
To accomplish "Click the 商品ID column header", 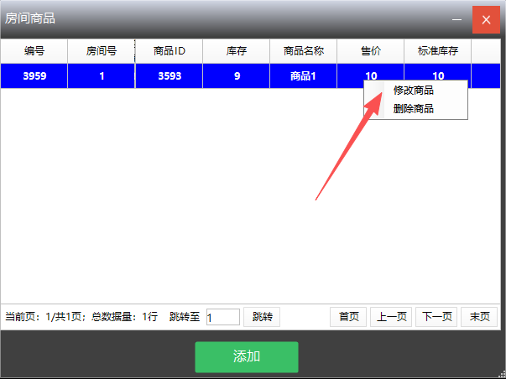I will 169,51.
